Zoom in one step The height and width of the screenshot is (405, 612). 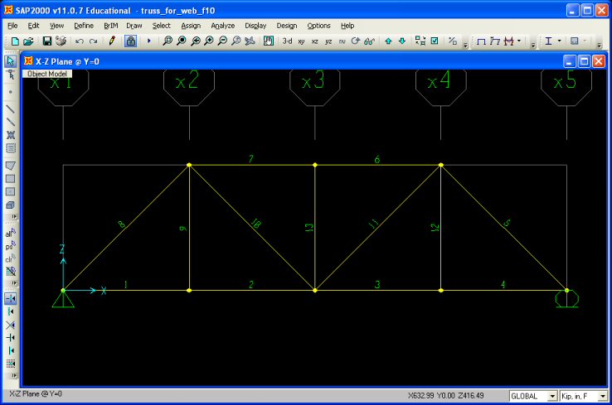[209, 41]
